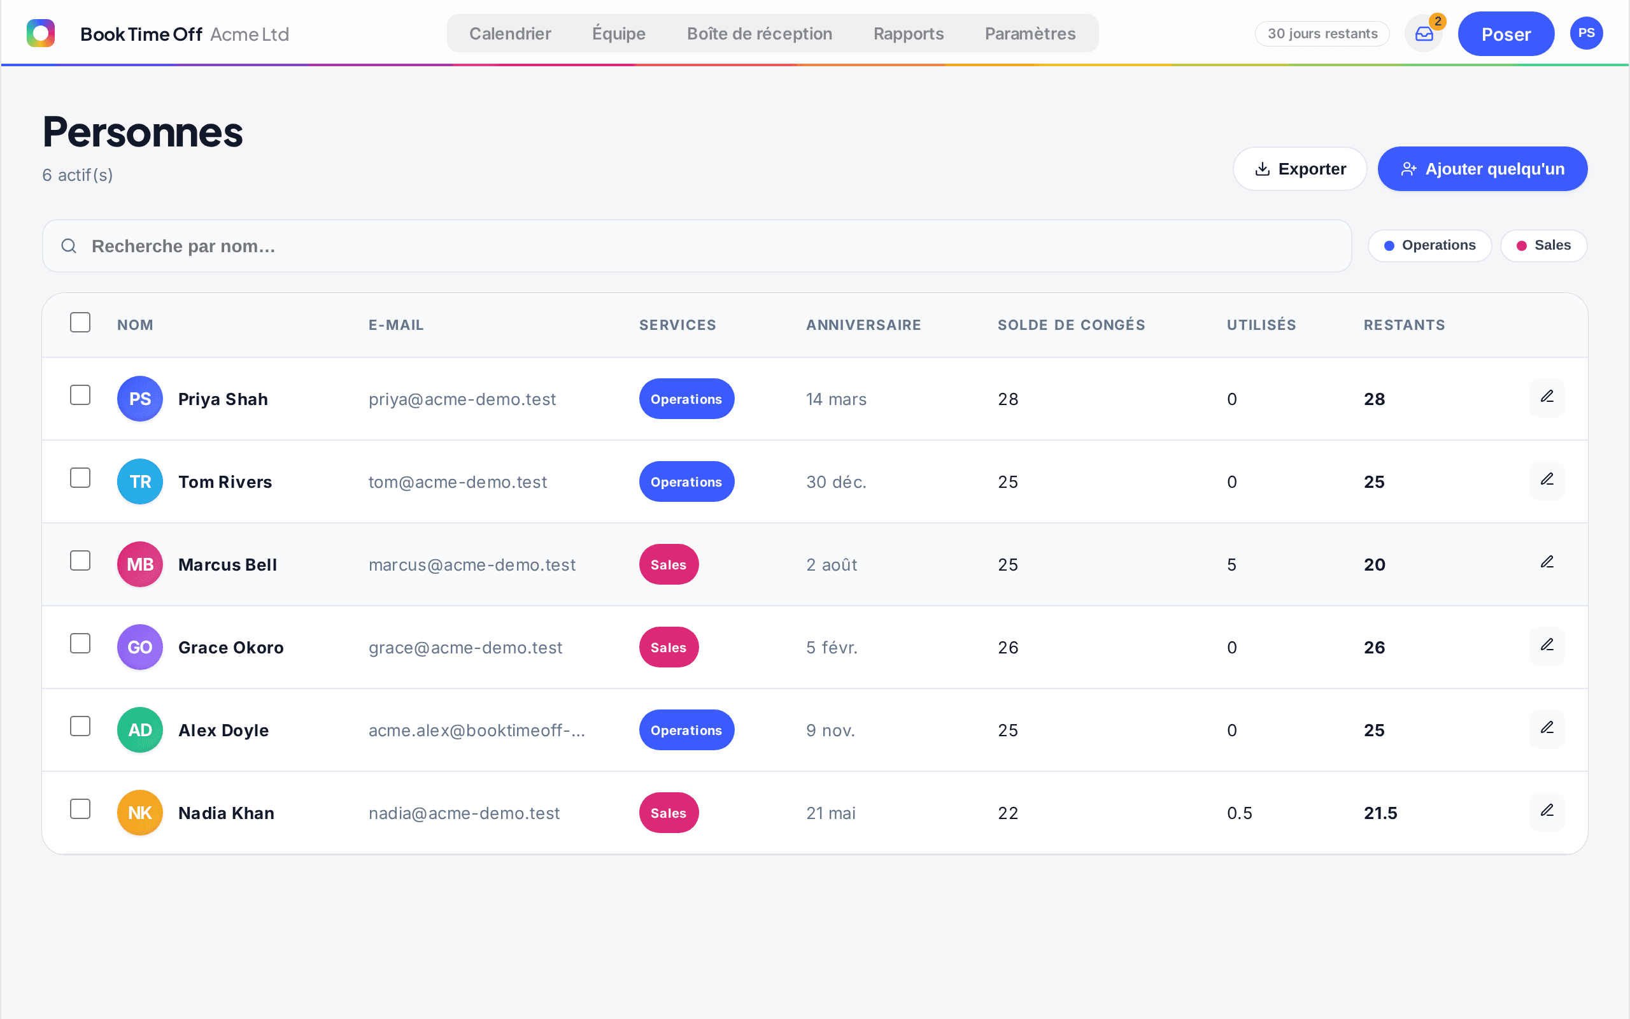The image size is (1630, 1019).
Task: Click the Exporter button
Action: coord(1300,169)
